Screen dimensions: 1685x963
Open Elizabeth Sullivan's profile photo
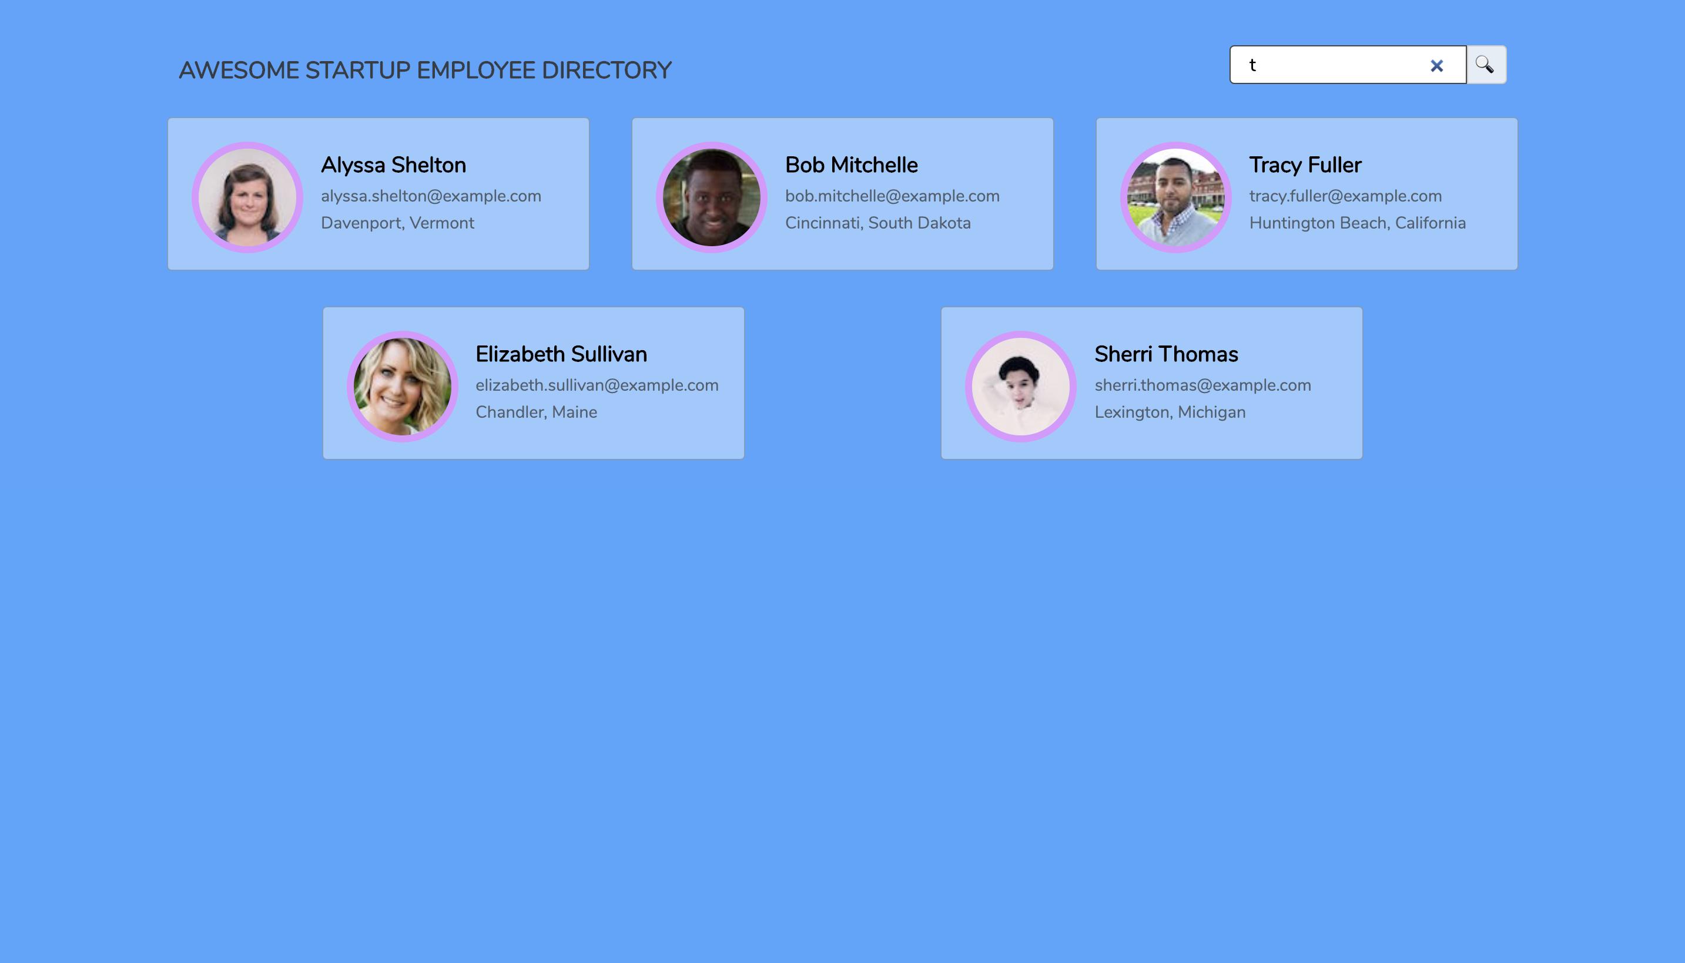402,386
